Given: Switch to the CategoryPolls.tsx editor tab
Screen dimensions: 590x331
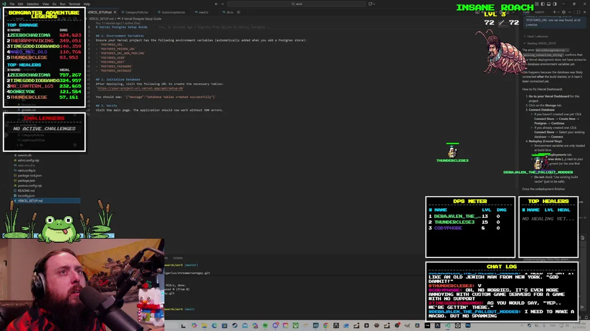Looking at the screenshot, I should pos(136,12).
